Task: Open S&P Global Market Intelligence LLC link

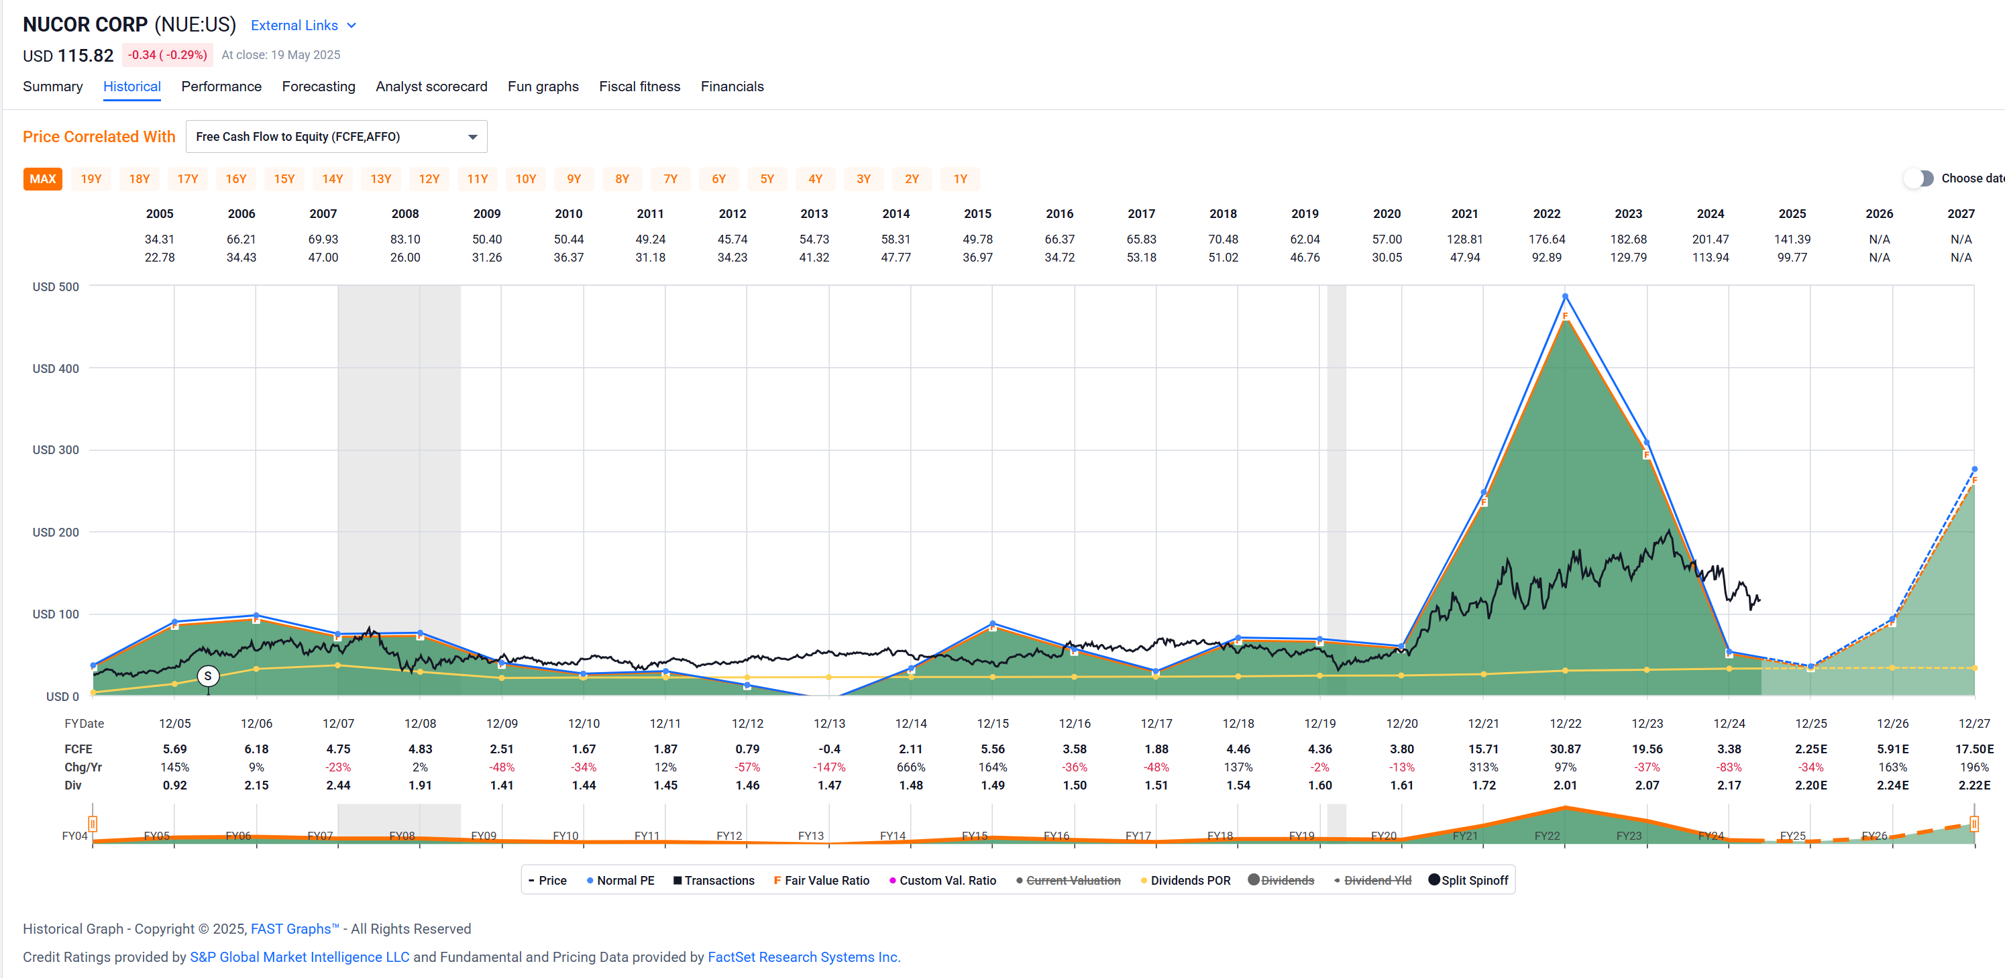Action: pos(300,957)
